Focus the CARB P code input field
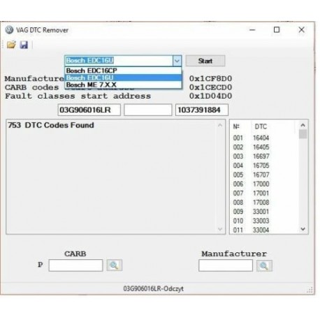Screen dimensions: 320x320 [75, 266]
